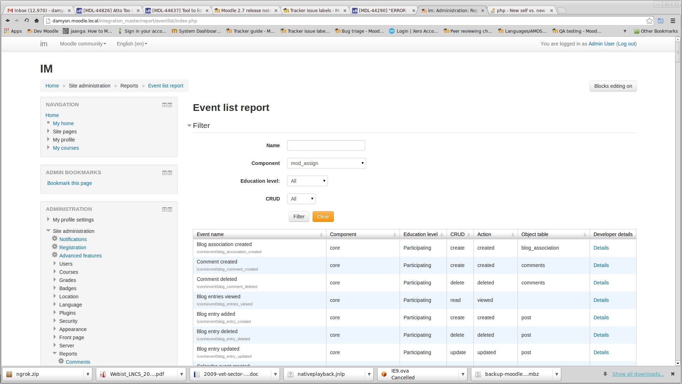Click Bookmark this page link
The height and width of the screenshot is (384, 682).
(70, 183)
